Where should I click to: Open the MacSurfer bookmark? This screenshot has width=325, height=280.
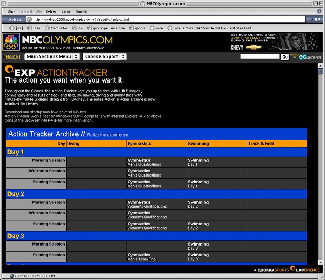click(56, 28)
